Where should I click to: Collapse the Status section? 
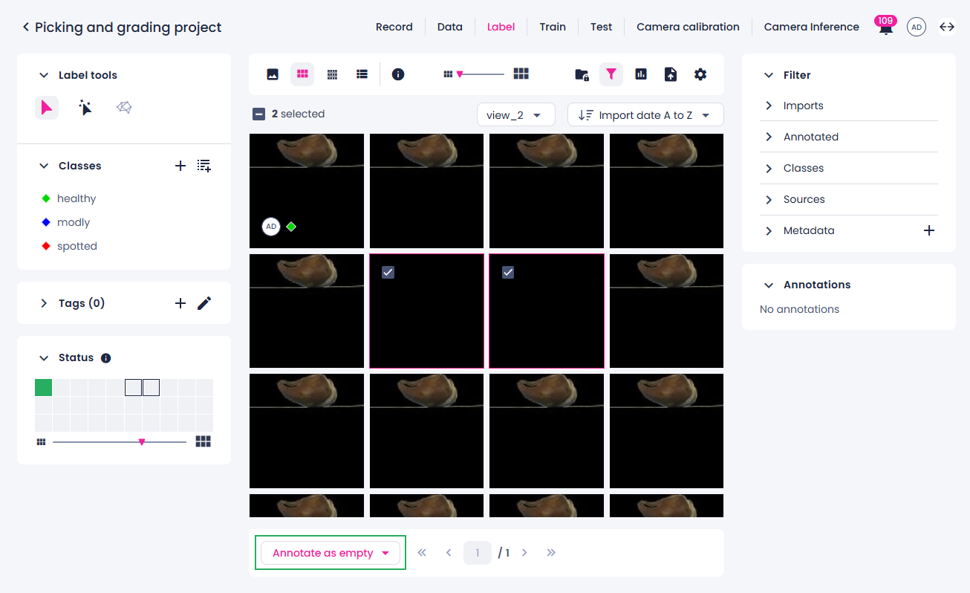(43, 358)
